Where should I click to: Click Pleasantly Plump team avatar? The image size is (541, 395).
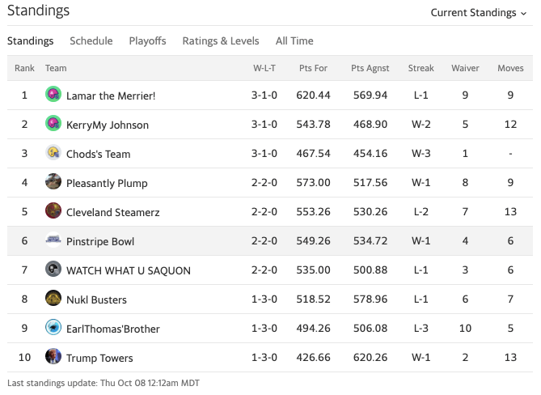[x=53, y=182]
